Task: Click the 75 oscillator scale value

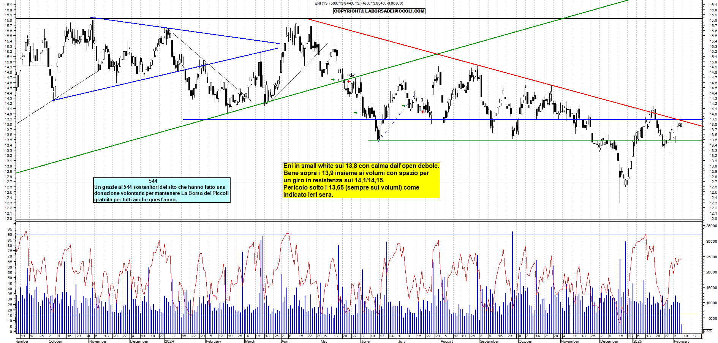Action: coord(10,251)
